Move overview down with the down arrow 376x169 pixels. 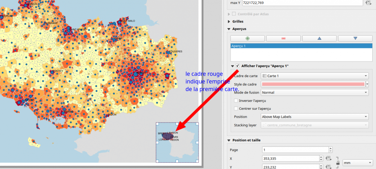pos(355,38)
